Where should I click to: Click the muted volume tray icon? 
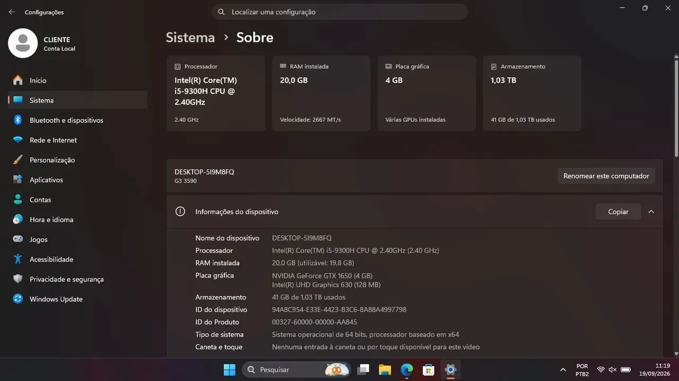(x=613, y=369)
